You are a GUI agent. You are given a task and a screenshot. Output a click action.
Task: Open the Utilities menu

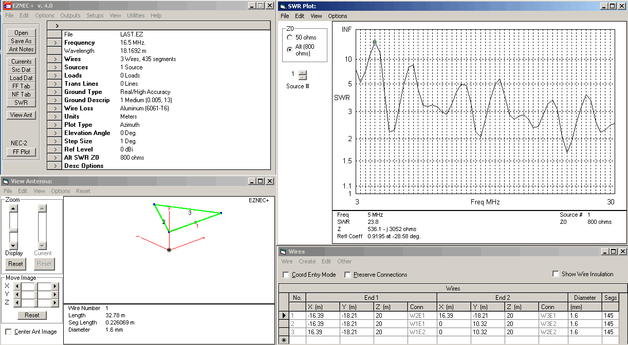click(x=136, y=15)
